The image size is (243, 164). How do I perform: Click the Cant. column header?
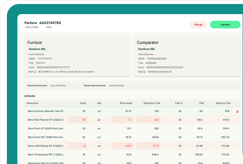[x=83, y=103]
